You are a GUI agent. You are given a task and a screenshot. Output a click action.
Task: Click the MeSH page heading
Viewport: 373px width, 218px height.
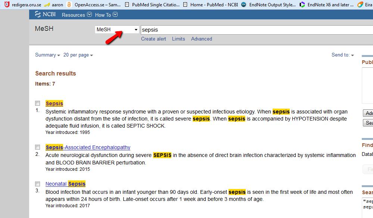pyautogui.click(x=44, y=29)
